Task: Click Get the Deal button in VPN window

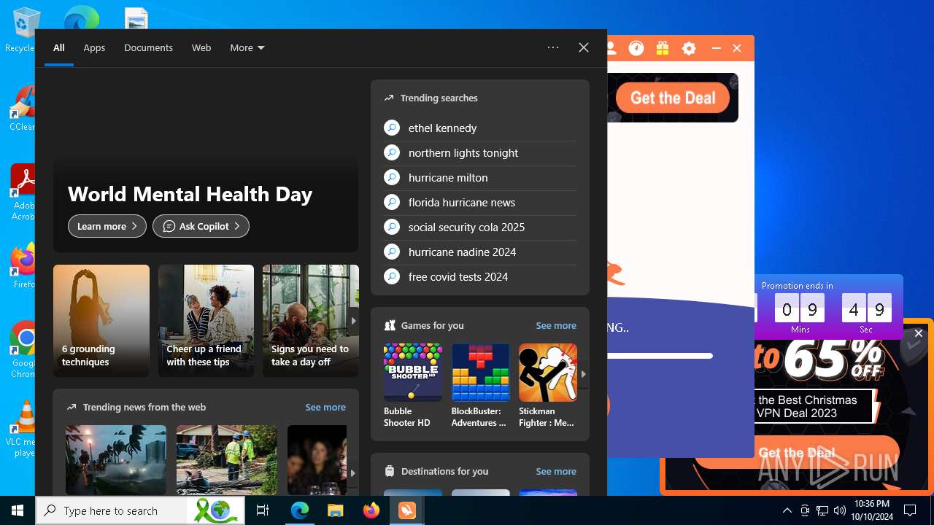Action: pos(673,98)
